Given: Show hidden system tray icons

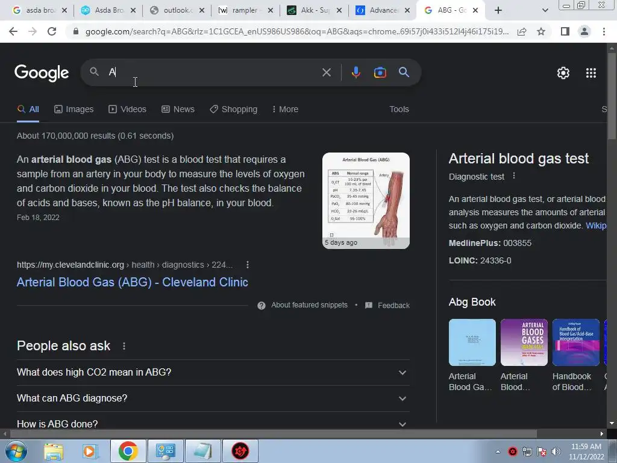Looking at the screenshot, I should (x=498, y=452).
